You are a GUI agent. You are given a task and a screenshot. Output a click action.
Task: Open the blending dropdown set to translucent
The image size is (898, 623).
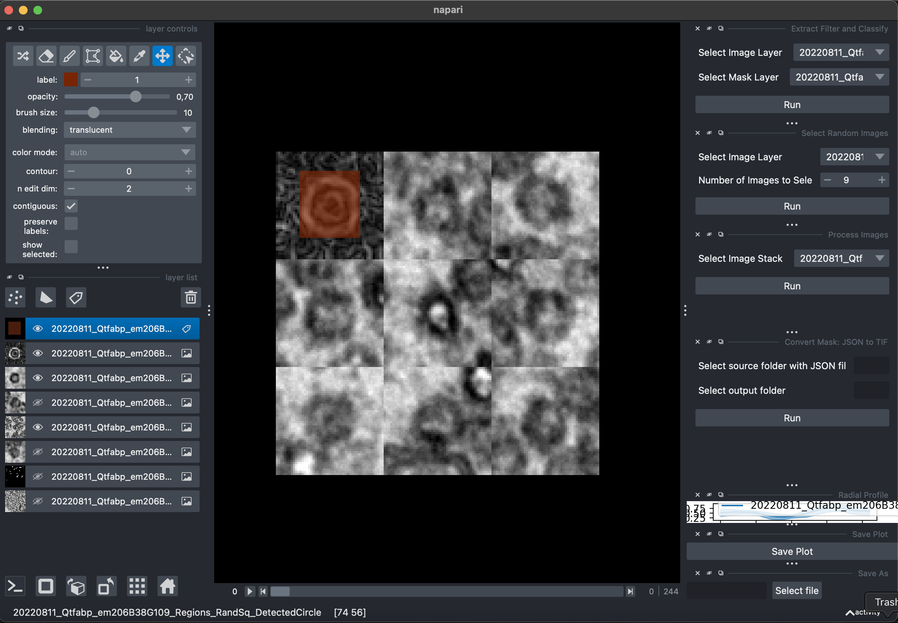click(130, 130)
